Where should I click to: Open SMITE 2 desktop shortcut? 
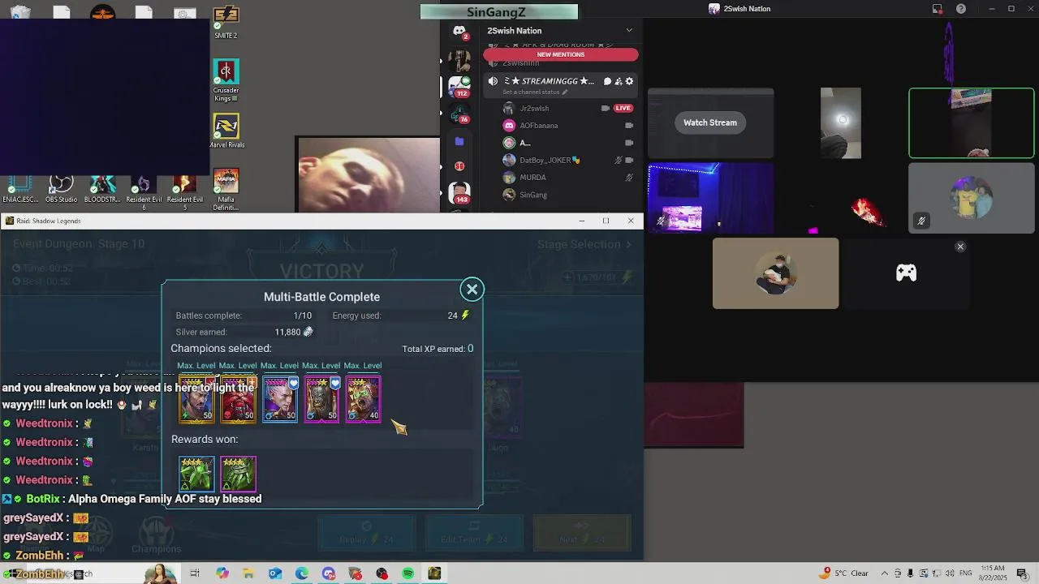pyautogui.click(x=226, y=23)
